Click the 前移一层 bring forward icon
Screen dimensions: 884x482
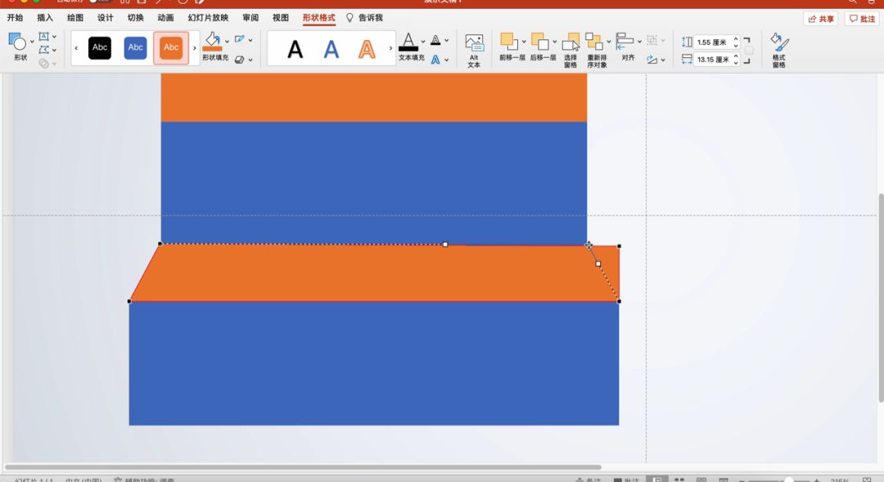coord(508,41)
